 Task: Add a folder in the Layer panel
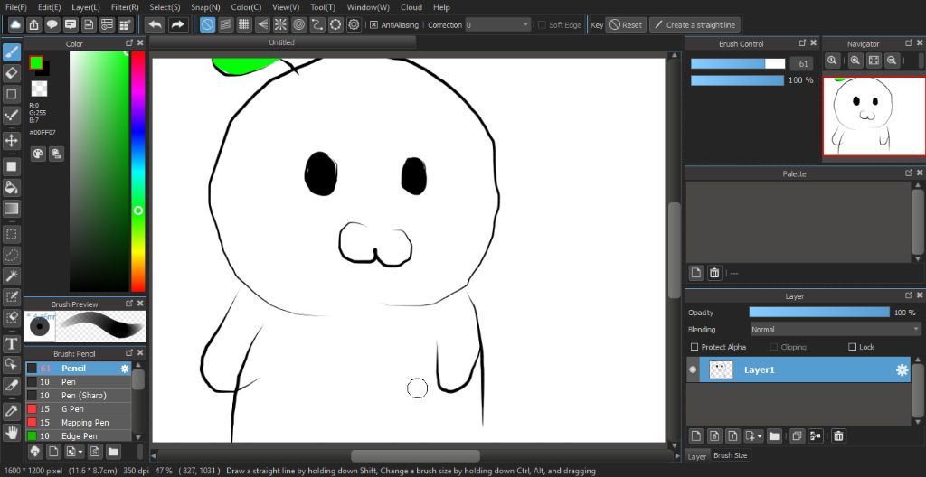[774, 436]
